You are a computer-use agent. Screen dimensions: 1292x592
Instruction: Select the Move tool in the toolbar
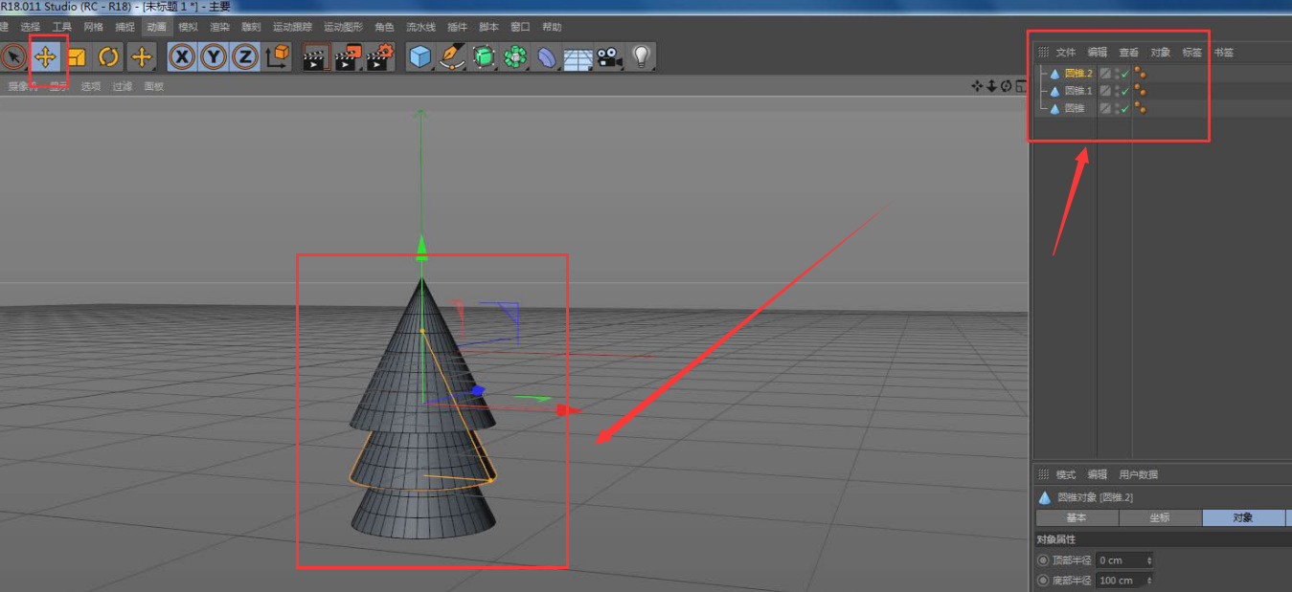(45, 57)
